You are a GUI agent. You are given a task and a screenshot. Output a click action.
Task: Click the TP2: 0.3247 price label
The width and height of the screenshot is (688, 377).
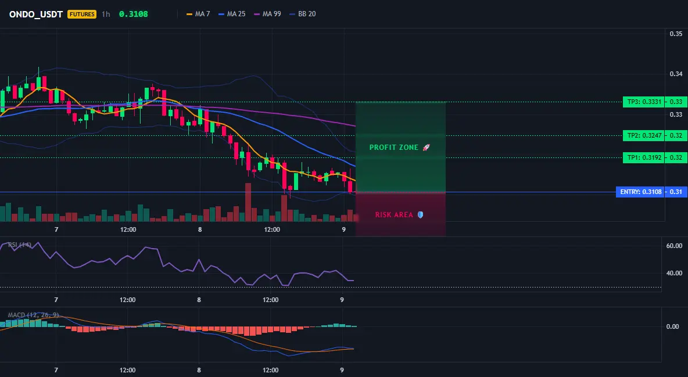(x=643, y=135)
